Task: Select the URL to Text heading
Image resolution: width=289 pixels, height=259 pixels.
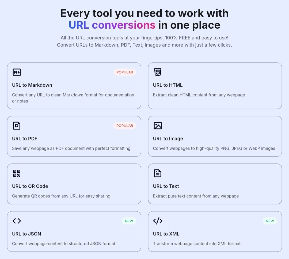Action: pyautogui.click(x=166, y=186)
